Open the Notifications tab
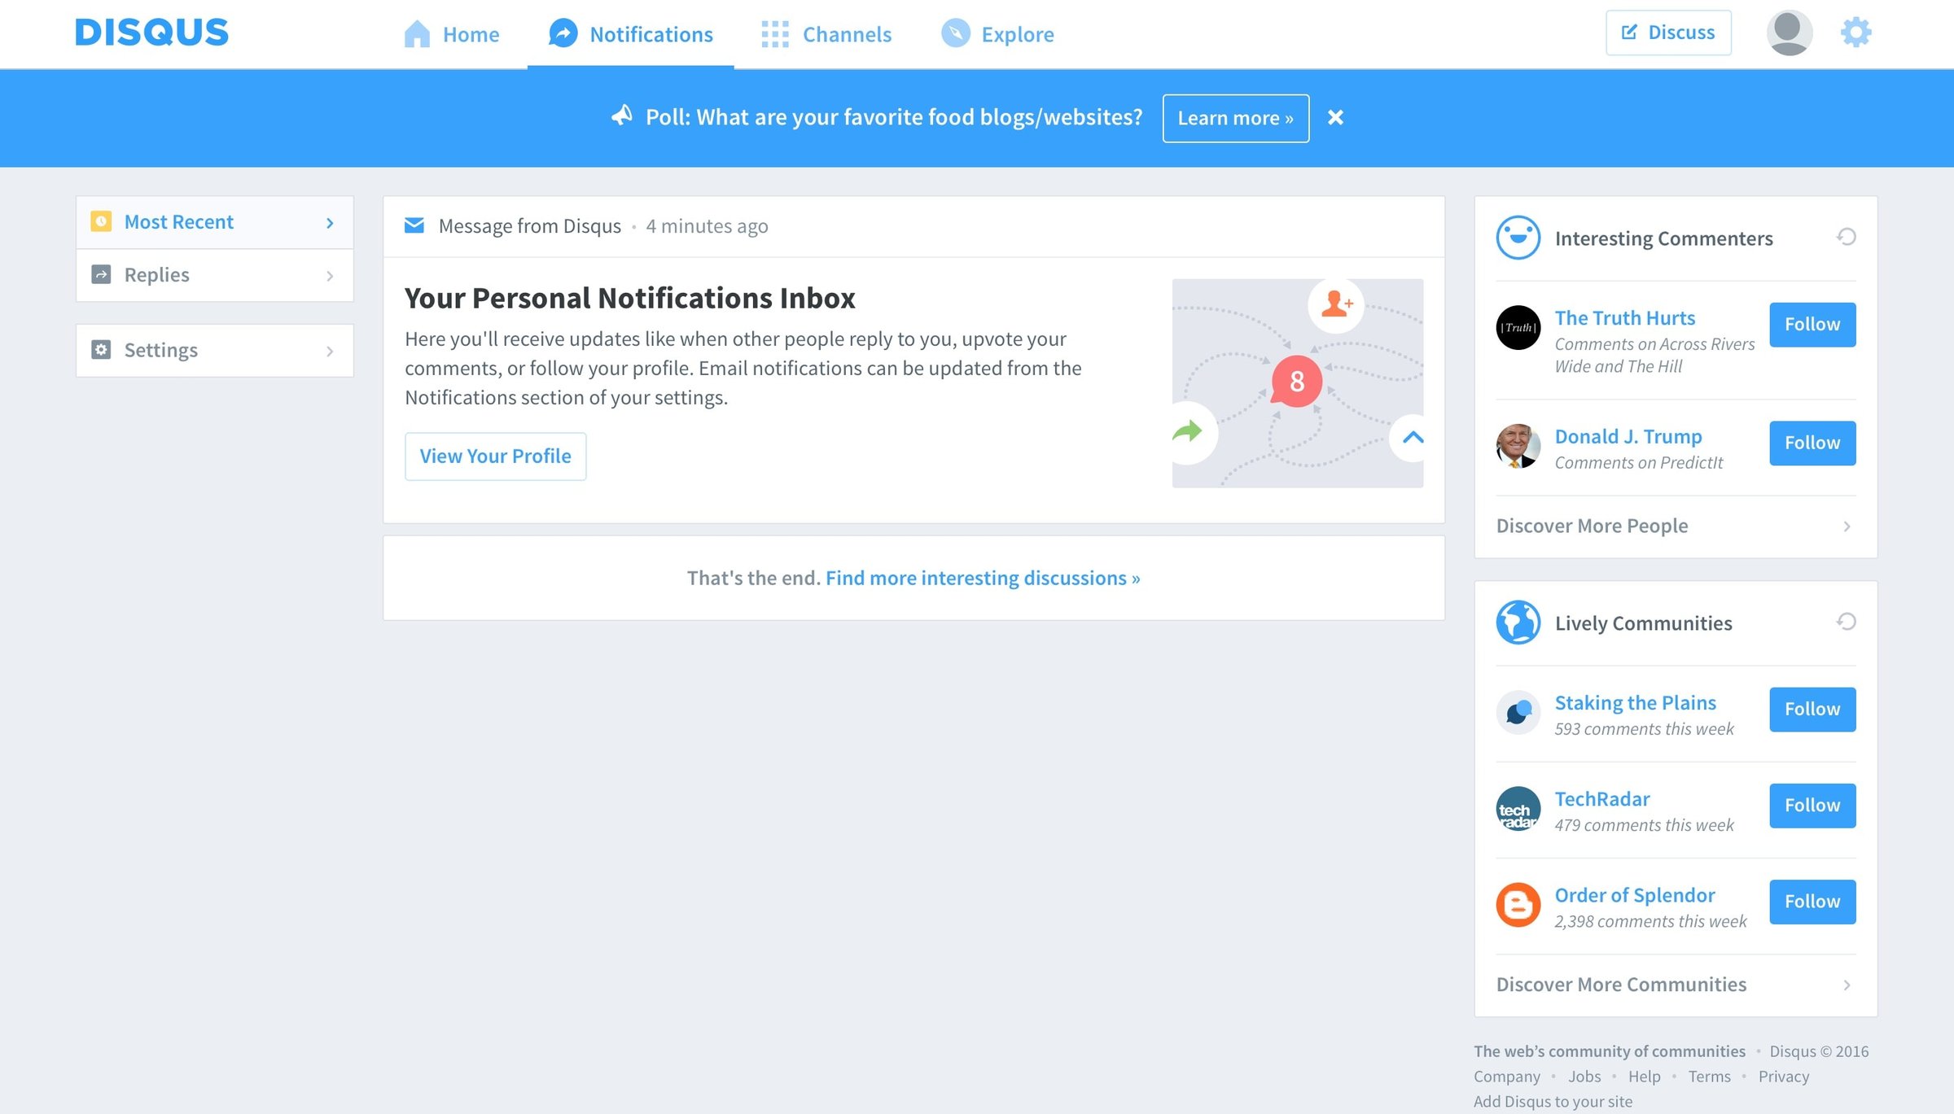Viewport: 1954px width, 1114px height. (631, 34)
